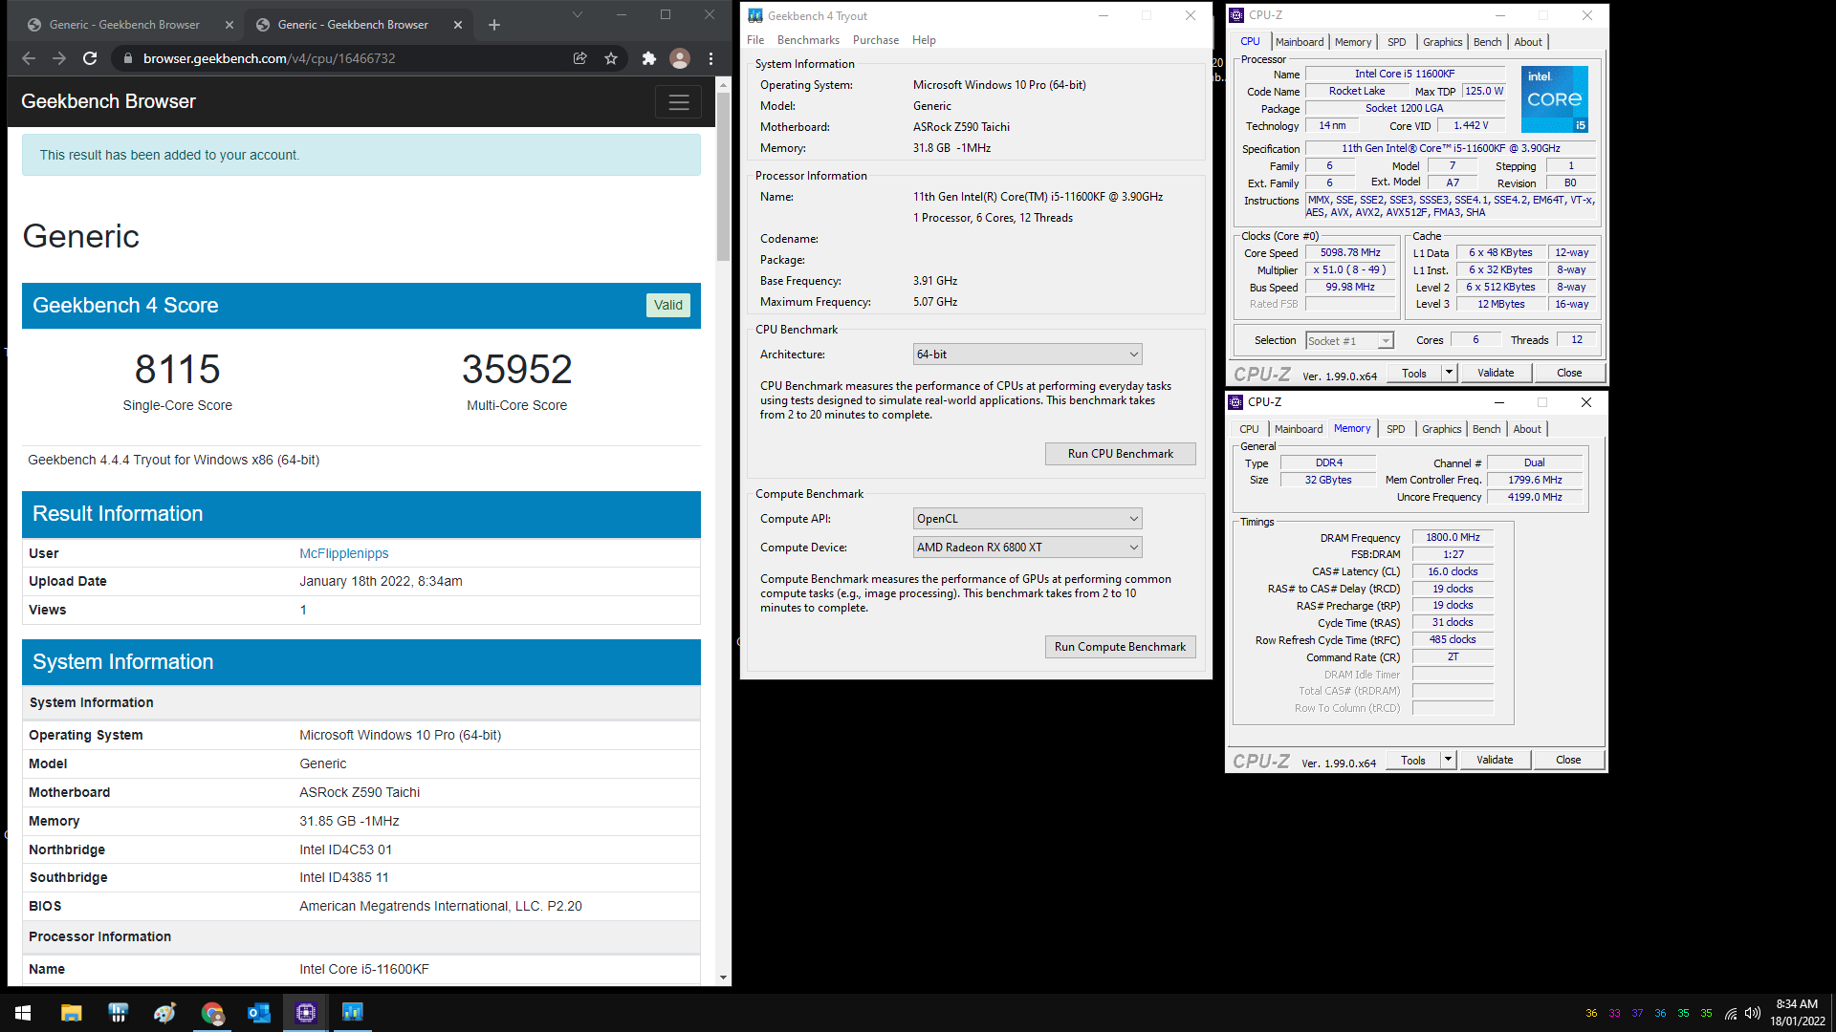The width and height of the screenshot is (1836, 1032).
Task: Expand Tools arrow in upper CPU-Z
Action: [x=1449, y=373]
